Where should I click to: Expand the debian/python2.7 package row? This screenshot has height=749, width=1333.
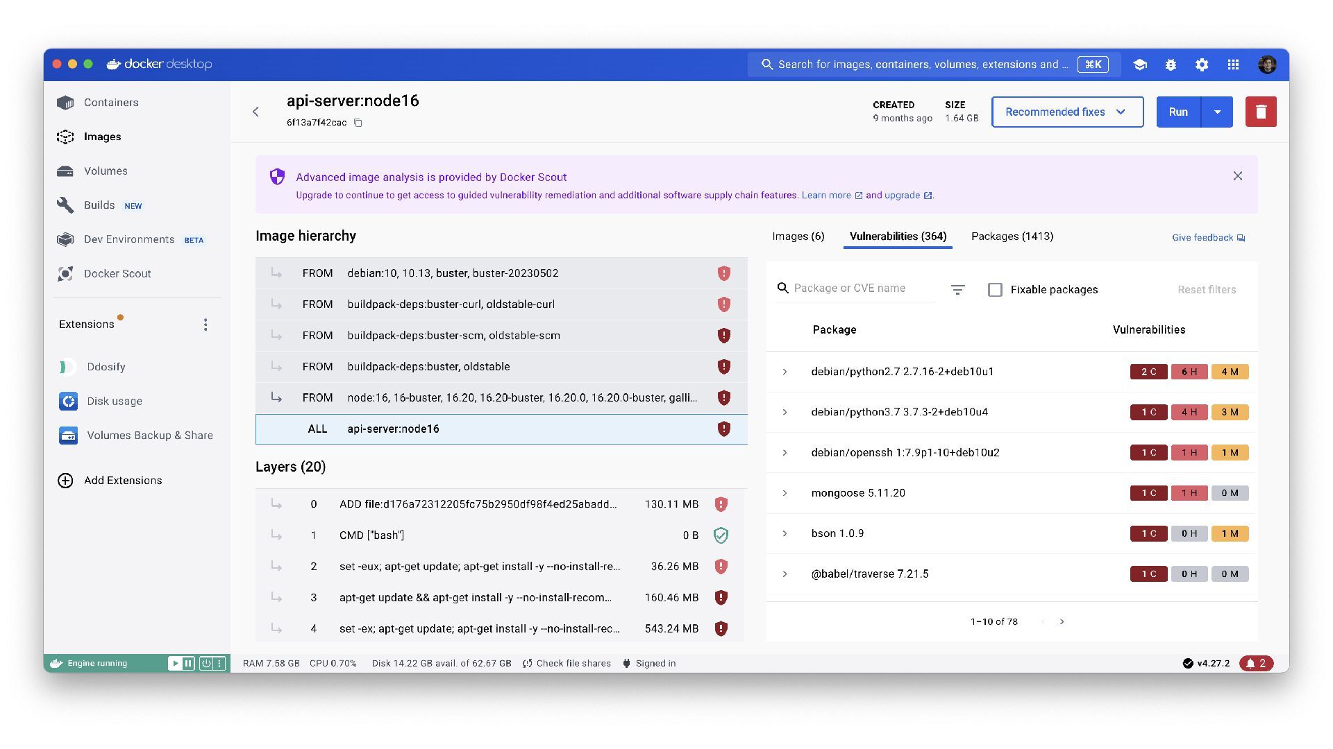point(785,372)
